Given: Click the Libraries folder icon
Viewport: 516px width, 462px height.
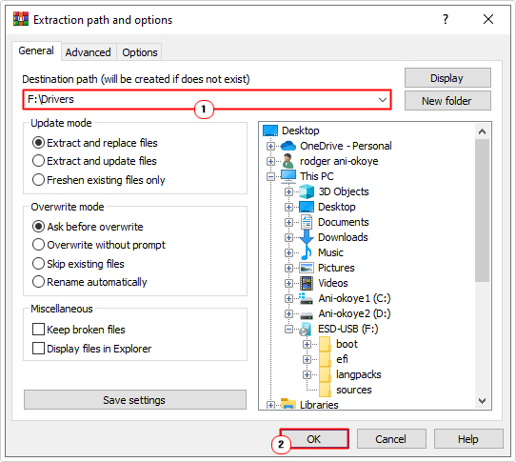Looking at the screenshot, I should pyautogui.click(x=288, y=404).
